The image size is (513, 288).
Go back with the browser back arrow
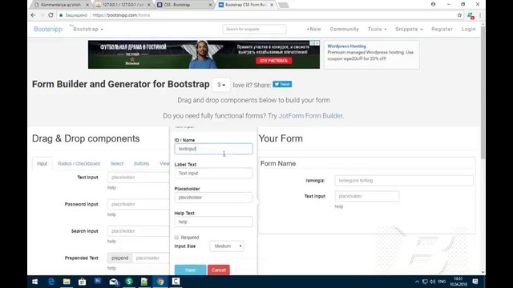(x=33, y=15)
